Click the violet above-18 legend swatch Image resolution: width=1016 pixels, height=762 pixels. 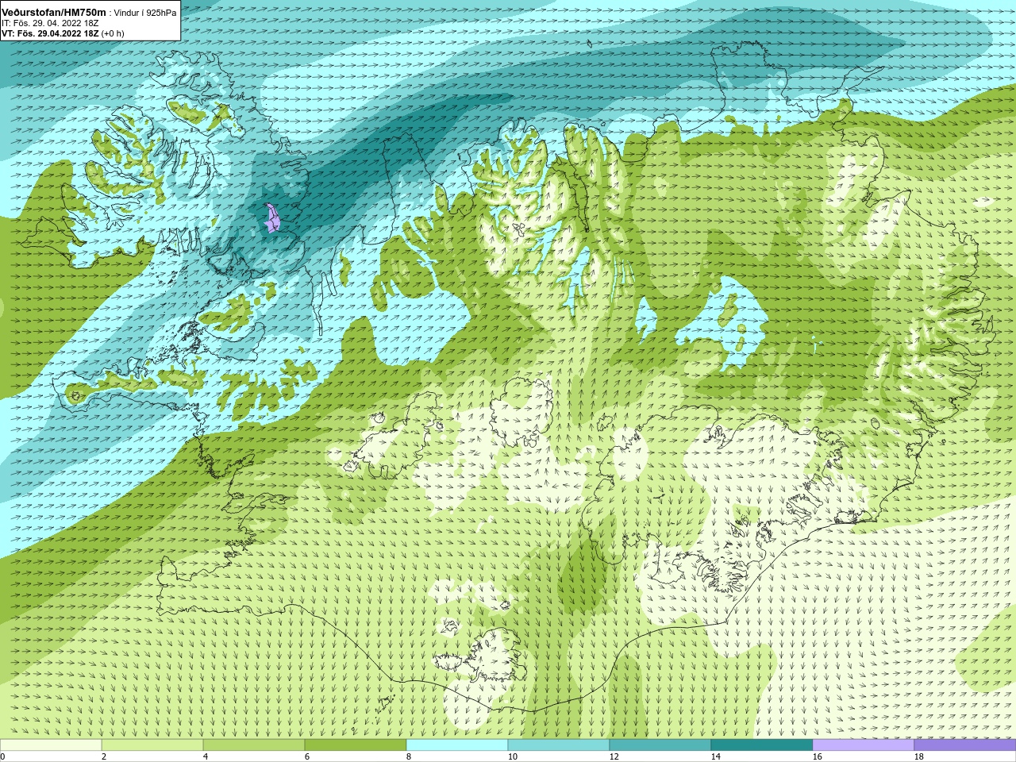click(965, 745)
